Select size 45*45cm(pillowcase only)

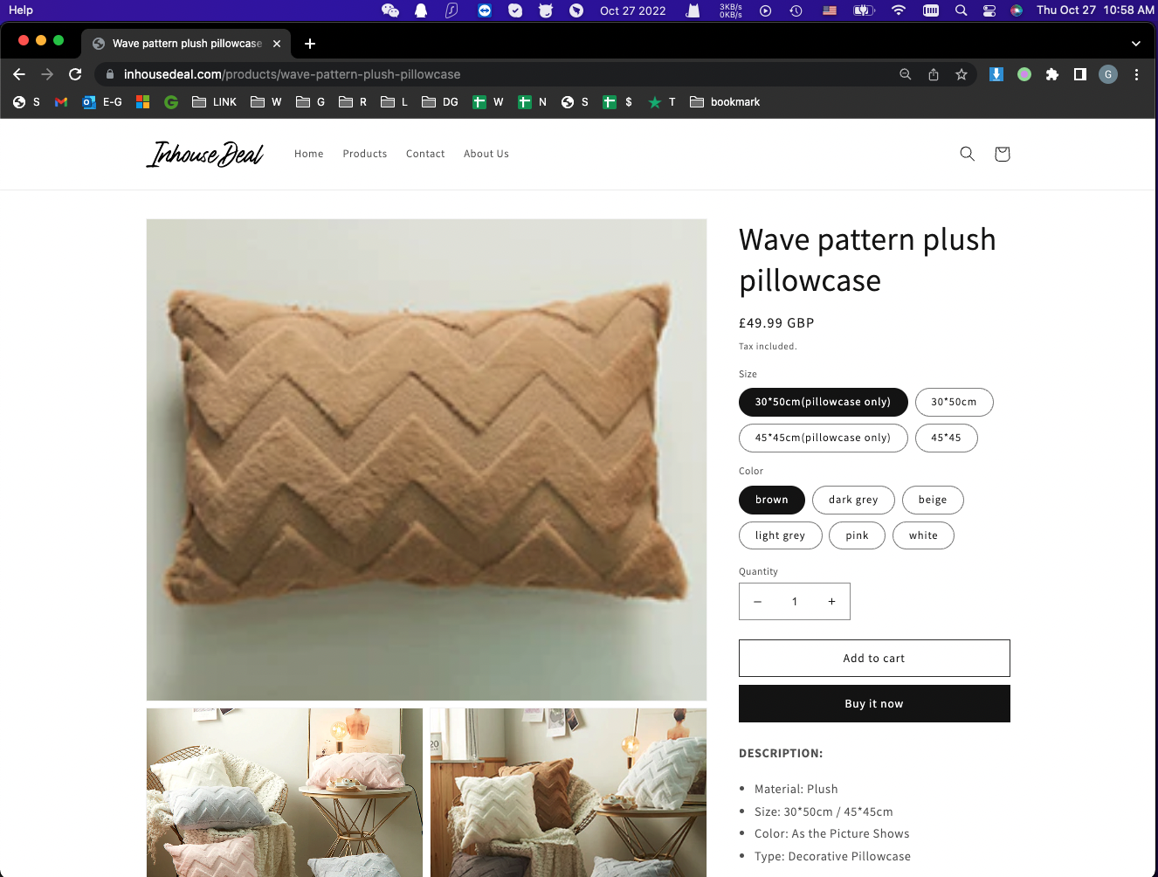[824, 438]
